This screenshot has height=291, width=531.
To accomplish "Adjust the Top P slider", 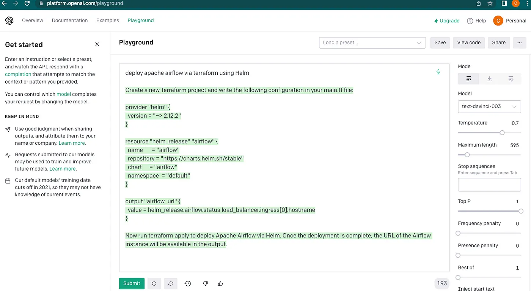I will pyautogui.click(x=521, y=211).
